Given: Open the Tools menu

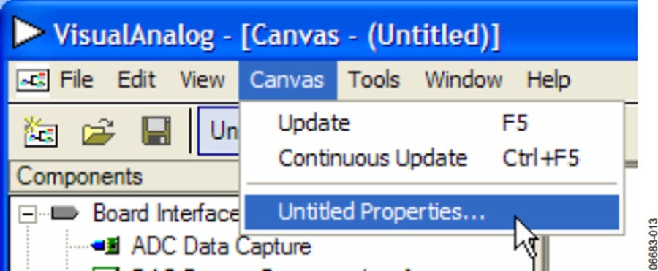Looking at the screenshot, I should 374,80.
